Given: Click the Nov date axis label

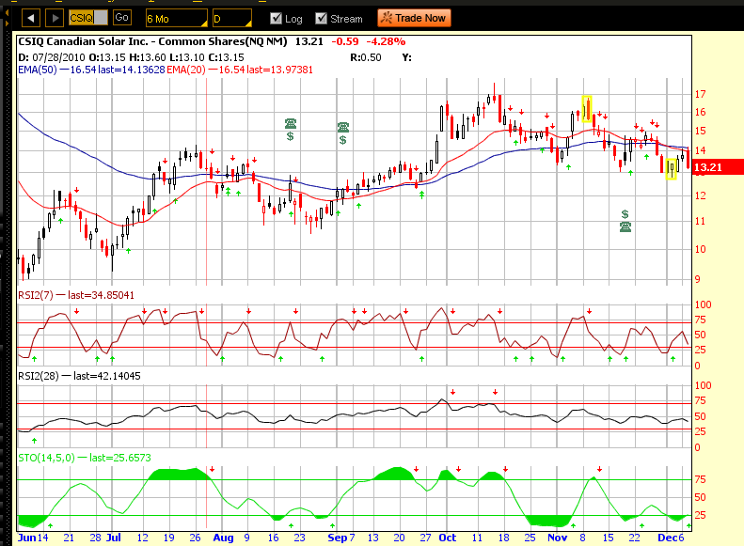Looking at the screenshot, I should point(558,538).
